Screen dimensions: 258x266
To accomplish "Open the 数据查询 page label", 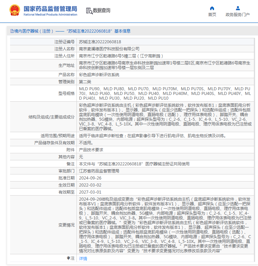I will [x=102, y=10].
